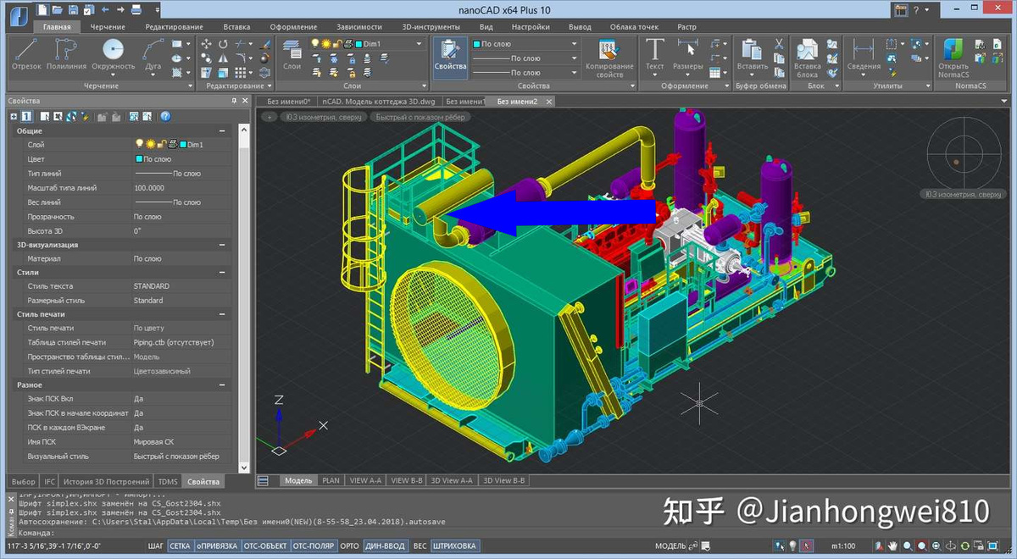Open the История 3D Построений panel tab
Viewport: 1017px width, 559px height.
(107, 481)
